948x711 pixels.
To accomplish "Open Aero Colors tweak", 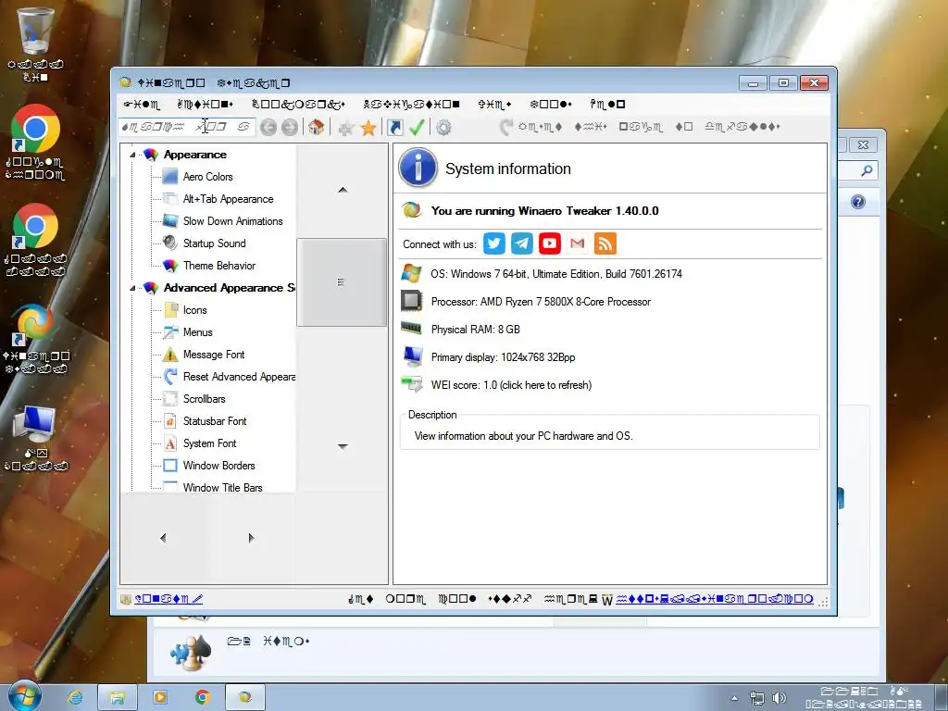I will click(x=208, y=177).
